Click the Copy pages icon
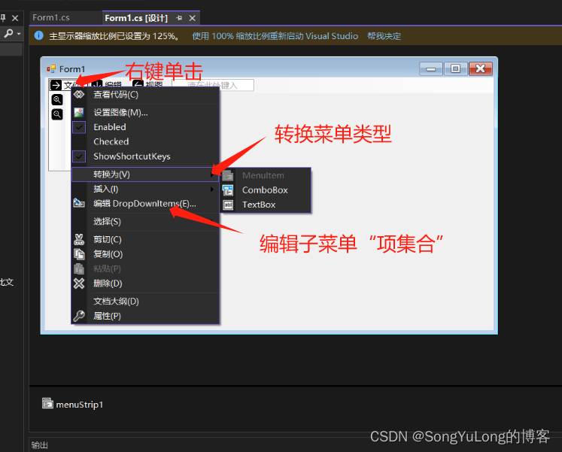Screen dimensions: 562x452 79,254
